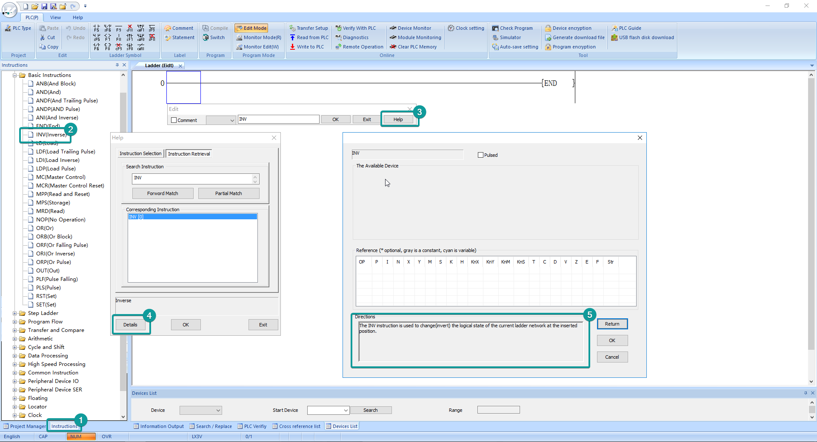
Task: Insert an output coil with the F7 symbol
Action: click(x=108, y=37)
